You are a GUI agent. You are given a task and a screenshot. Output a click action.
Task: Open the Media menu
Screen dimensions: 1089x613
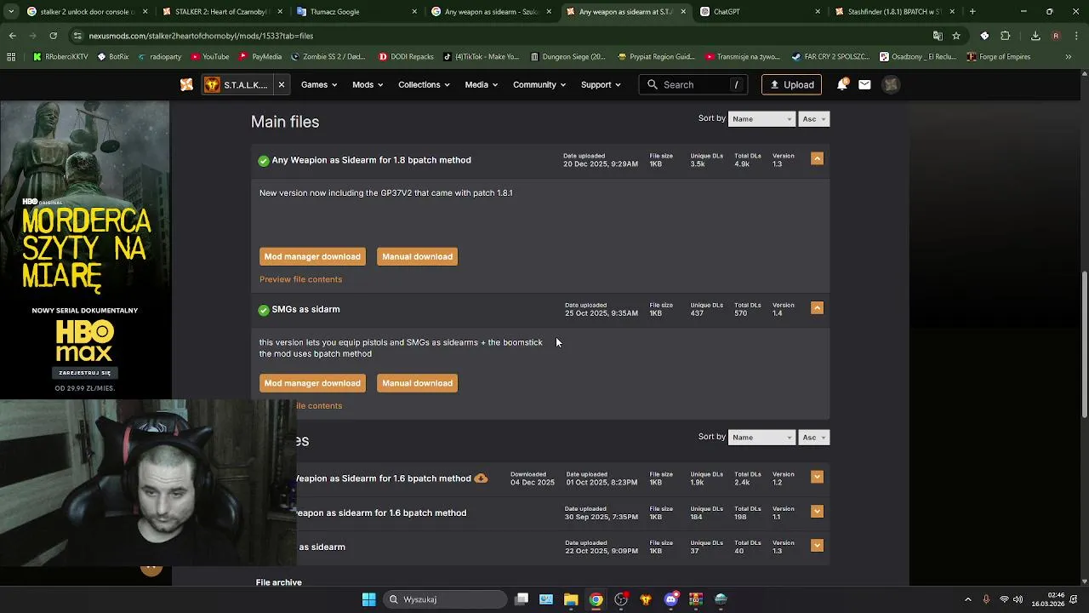[482, 84]
